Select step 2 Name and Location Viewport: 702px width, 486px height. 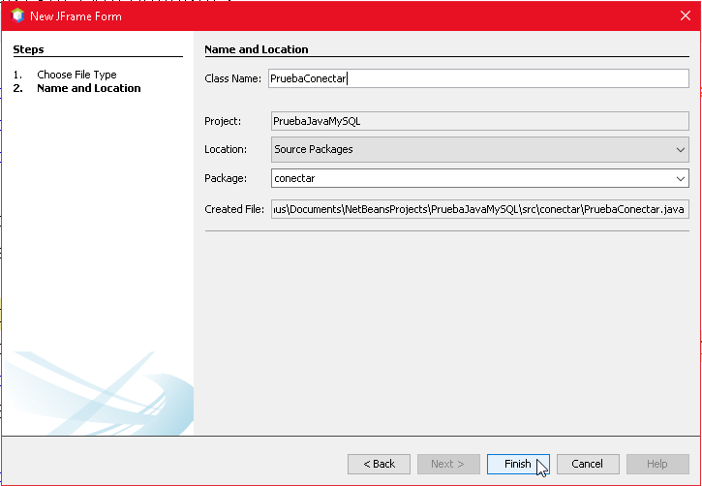(89, 88)
